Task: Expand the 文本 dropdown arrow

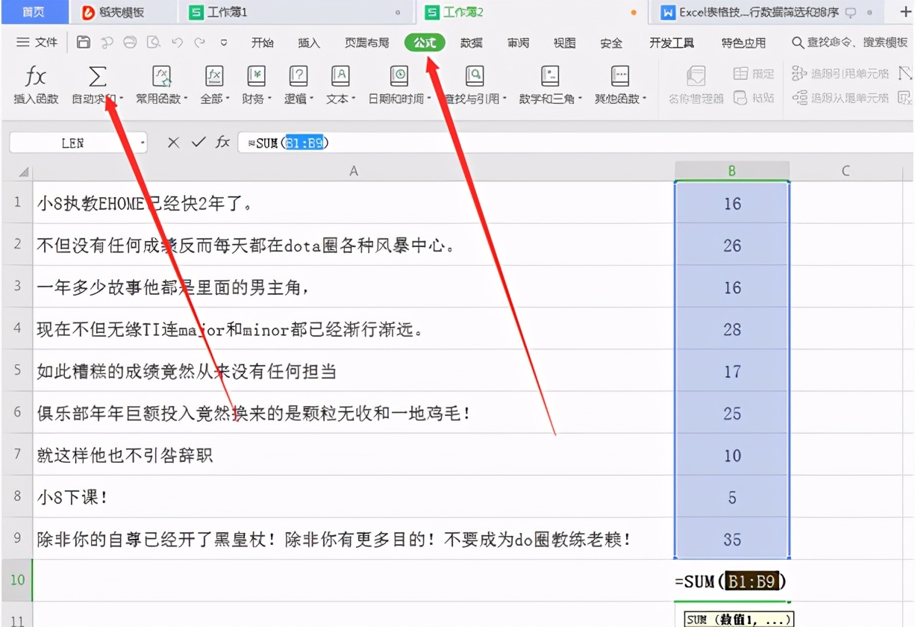Action: pyautogui.click(x=354, y=99)
